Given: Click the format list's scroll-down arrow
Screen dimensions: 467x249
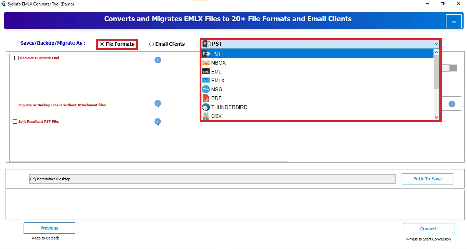Looking at the screenshot, I should click(436, 117).
